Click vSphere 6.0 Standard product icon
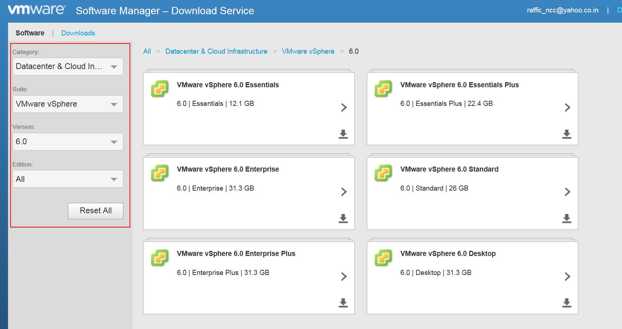The image size is (622, 329). point(383,173)
